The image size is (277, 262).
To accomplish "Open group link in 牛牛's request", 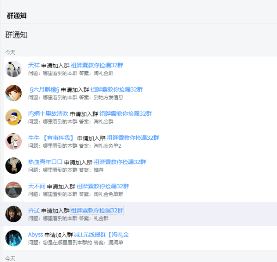I will pos(133,138).
